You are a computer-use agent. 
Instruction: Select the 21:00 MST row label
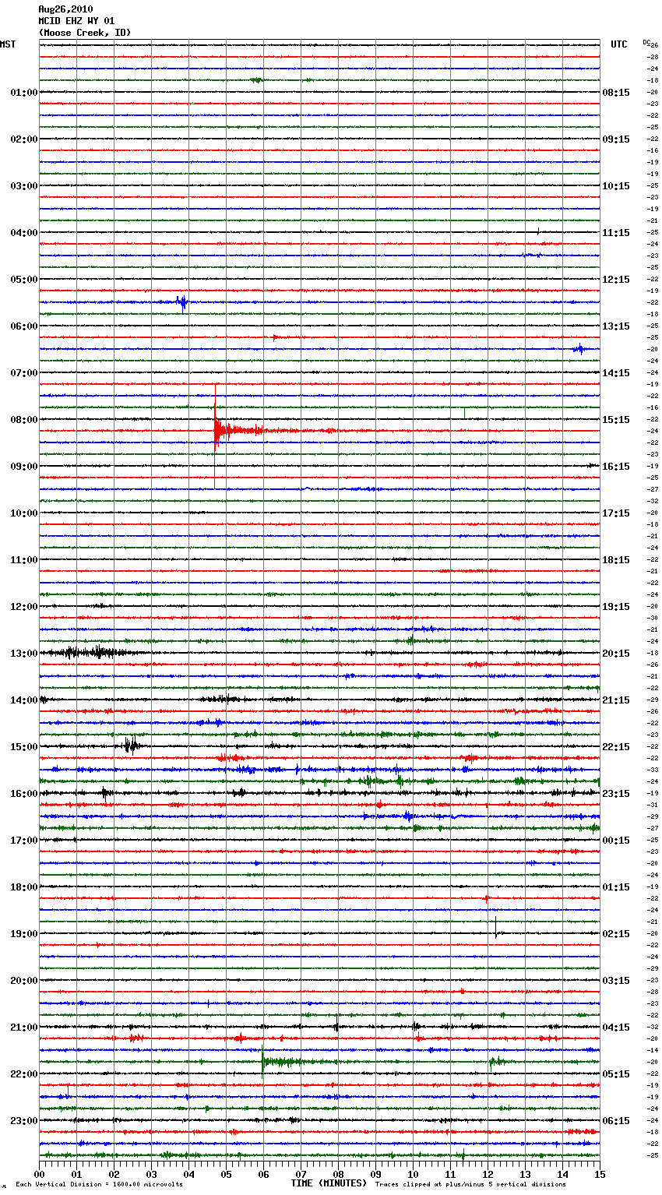[x=24, y=1028]
